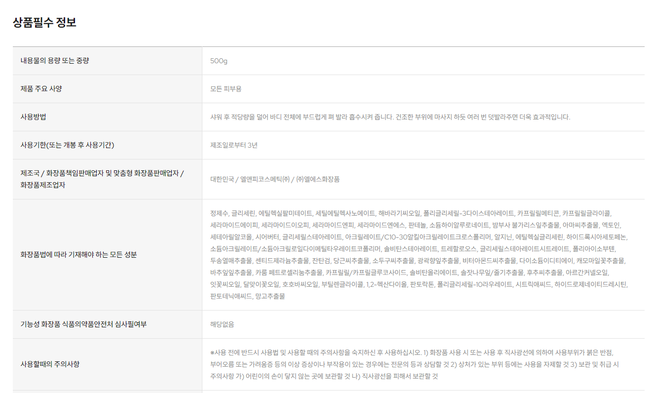Click the '대한민국 / 엘앤피코스메틱㈜' manufacturer value
The width and height of the screenshot is (655, 393).
[275, 179]
